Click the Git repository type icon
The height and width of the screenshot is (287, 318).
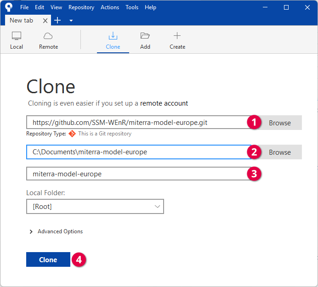coord(72,134)
